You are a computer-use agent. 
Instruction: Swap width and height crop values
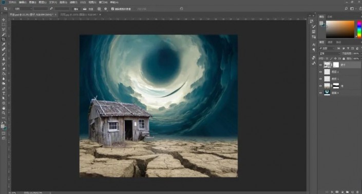(x=51, y=9)
